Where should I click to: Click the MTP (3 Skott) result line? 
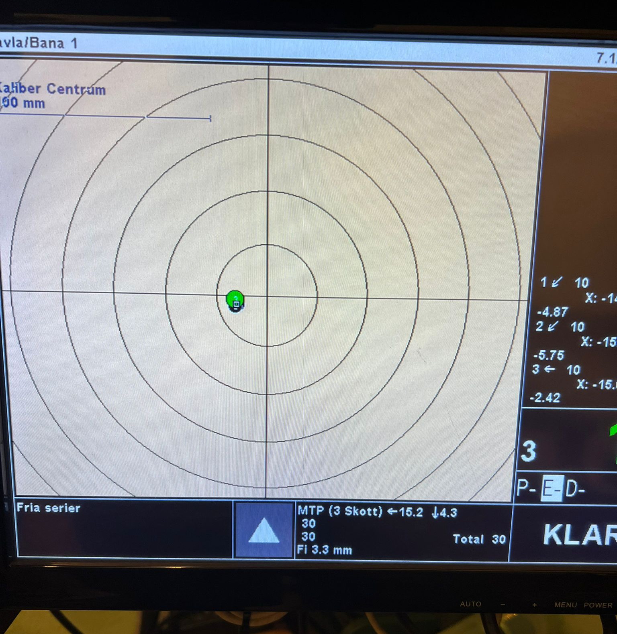click(377, 512)
